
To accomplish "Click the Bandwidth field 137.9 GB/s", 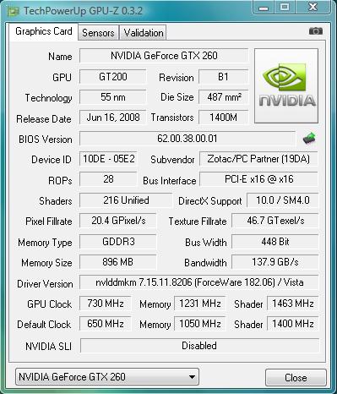I will point(275,262).
